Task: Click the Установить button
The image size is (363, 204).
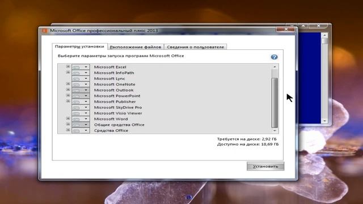Action: tap(265, 166)
